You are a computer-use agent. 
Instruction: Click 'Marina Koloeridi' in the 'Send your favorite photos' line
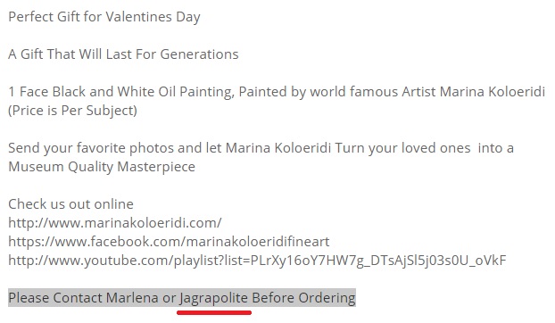click(278, 148)
